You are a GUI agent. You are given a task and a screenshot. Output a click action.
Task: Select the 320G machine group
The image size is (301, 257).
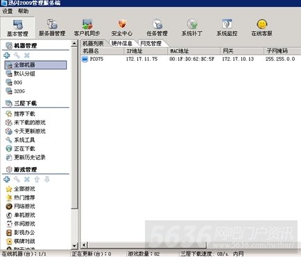point(15,91)
